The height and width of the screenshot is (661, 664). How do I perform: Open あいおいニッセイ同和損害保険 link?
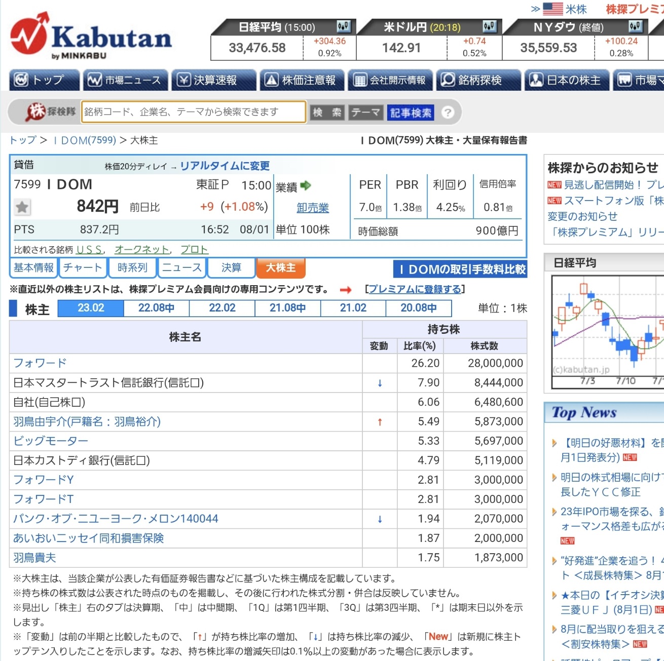click(x=89, y=538)
